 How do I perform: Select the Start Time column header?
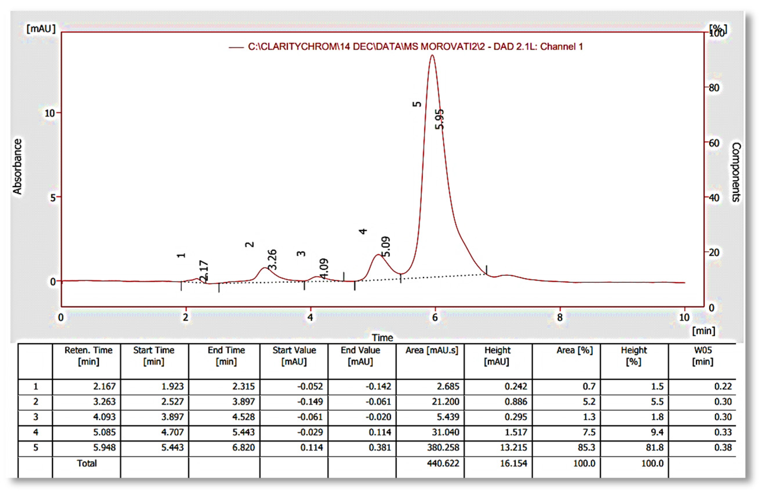154,356
